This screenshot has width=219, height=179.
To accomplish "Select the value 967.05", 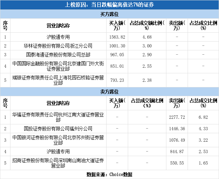I will click(117, 55).
